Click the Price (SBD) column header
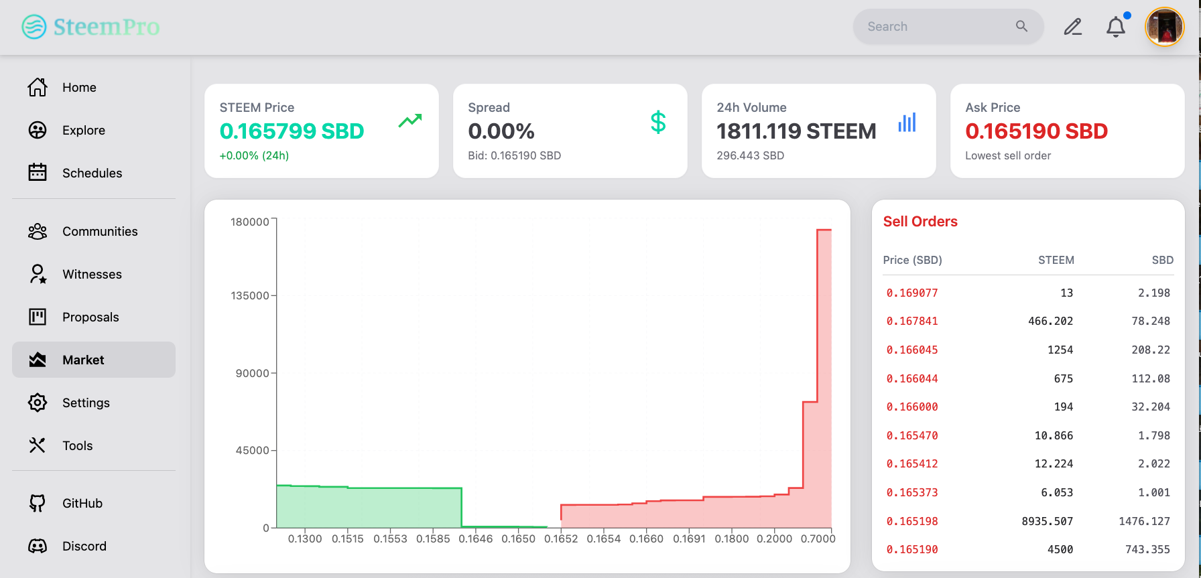Image resolution: width=1201 pixels, height=578 pixels. 913,260
